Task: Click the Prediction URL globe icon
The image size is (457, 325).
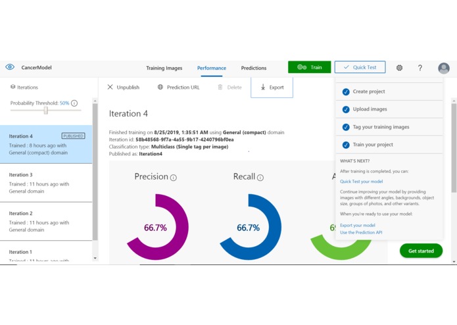Action: (160, 87)
